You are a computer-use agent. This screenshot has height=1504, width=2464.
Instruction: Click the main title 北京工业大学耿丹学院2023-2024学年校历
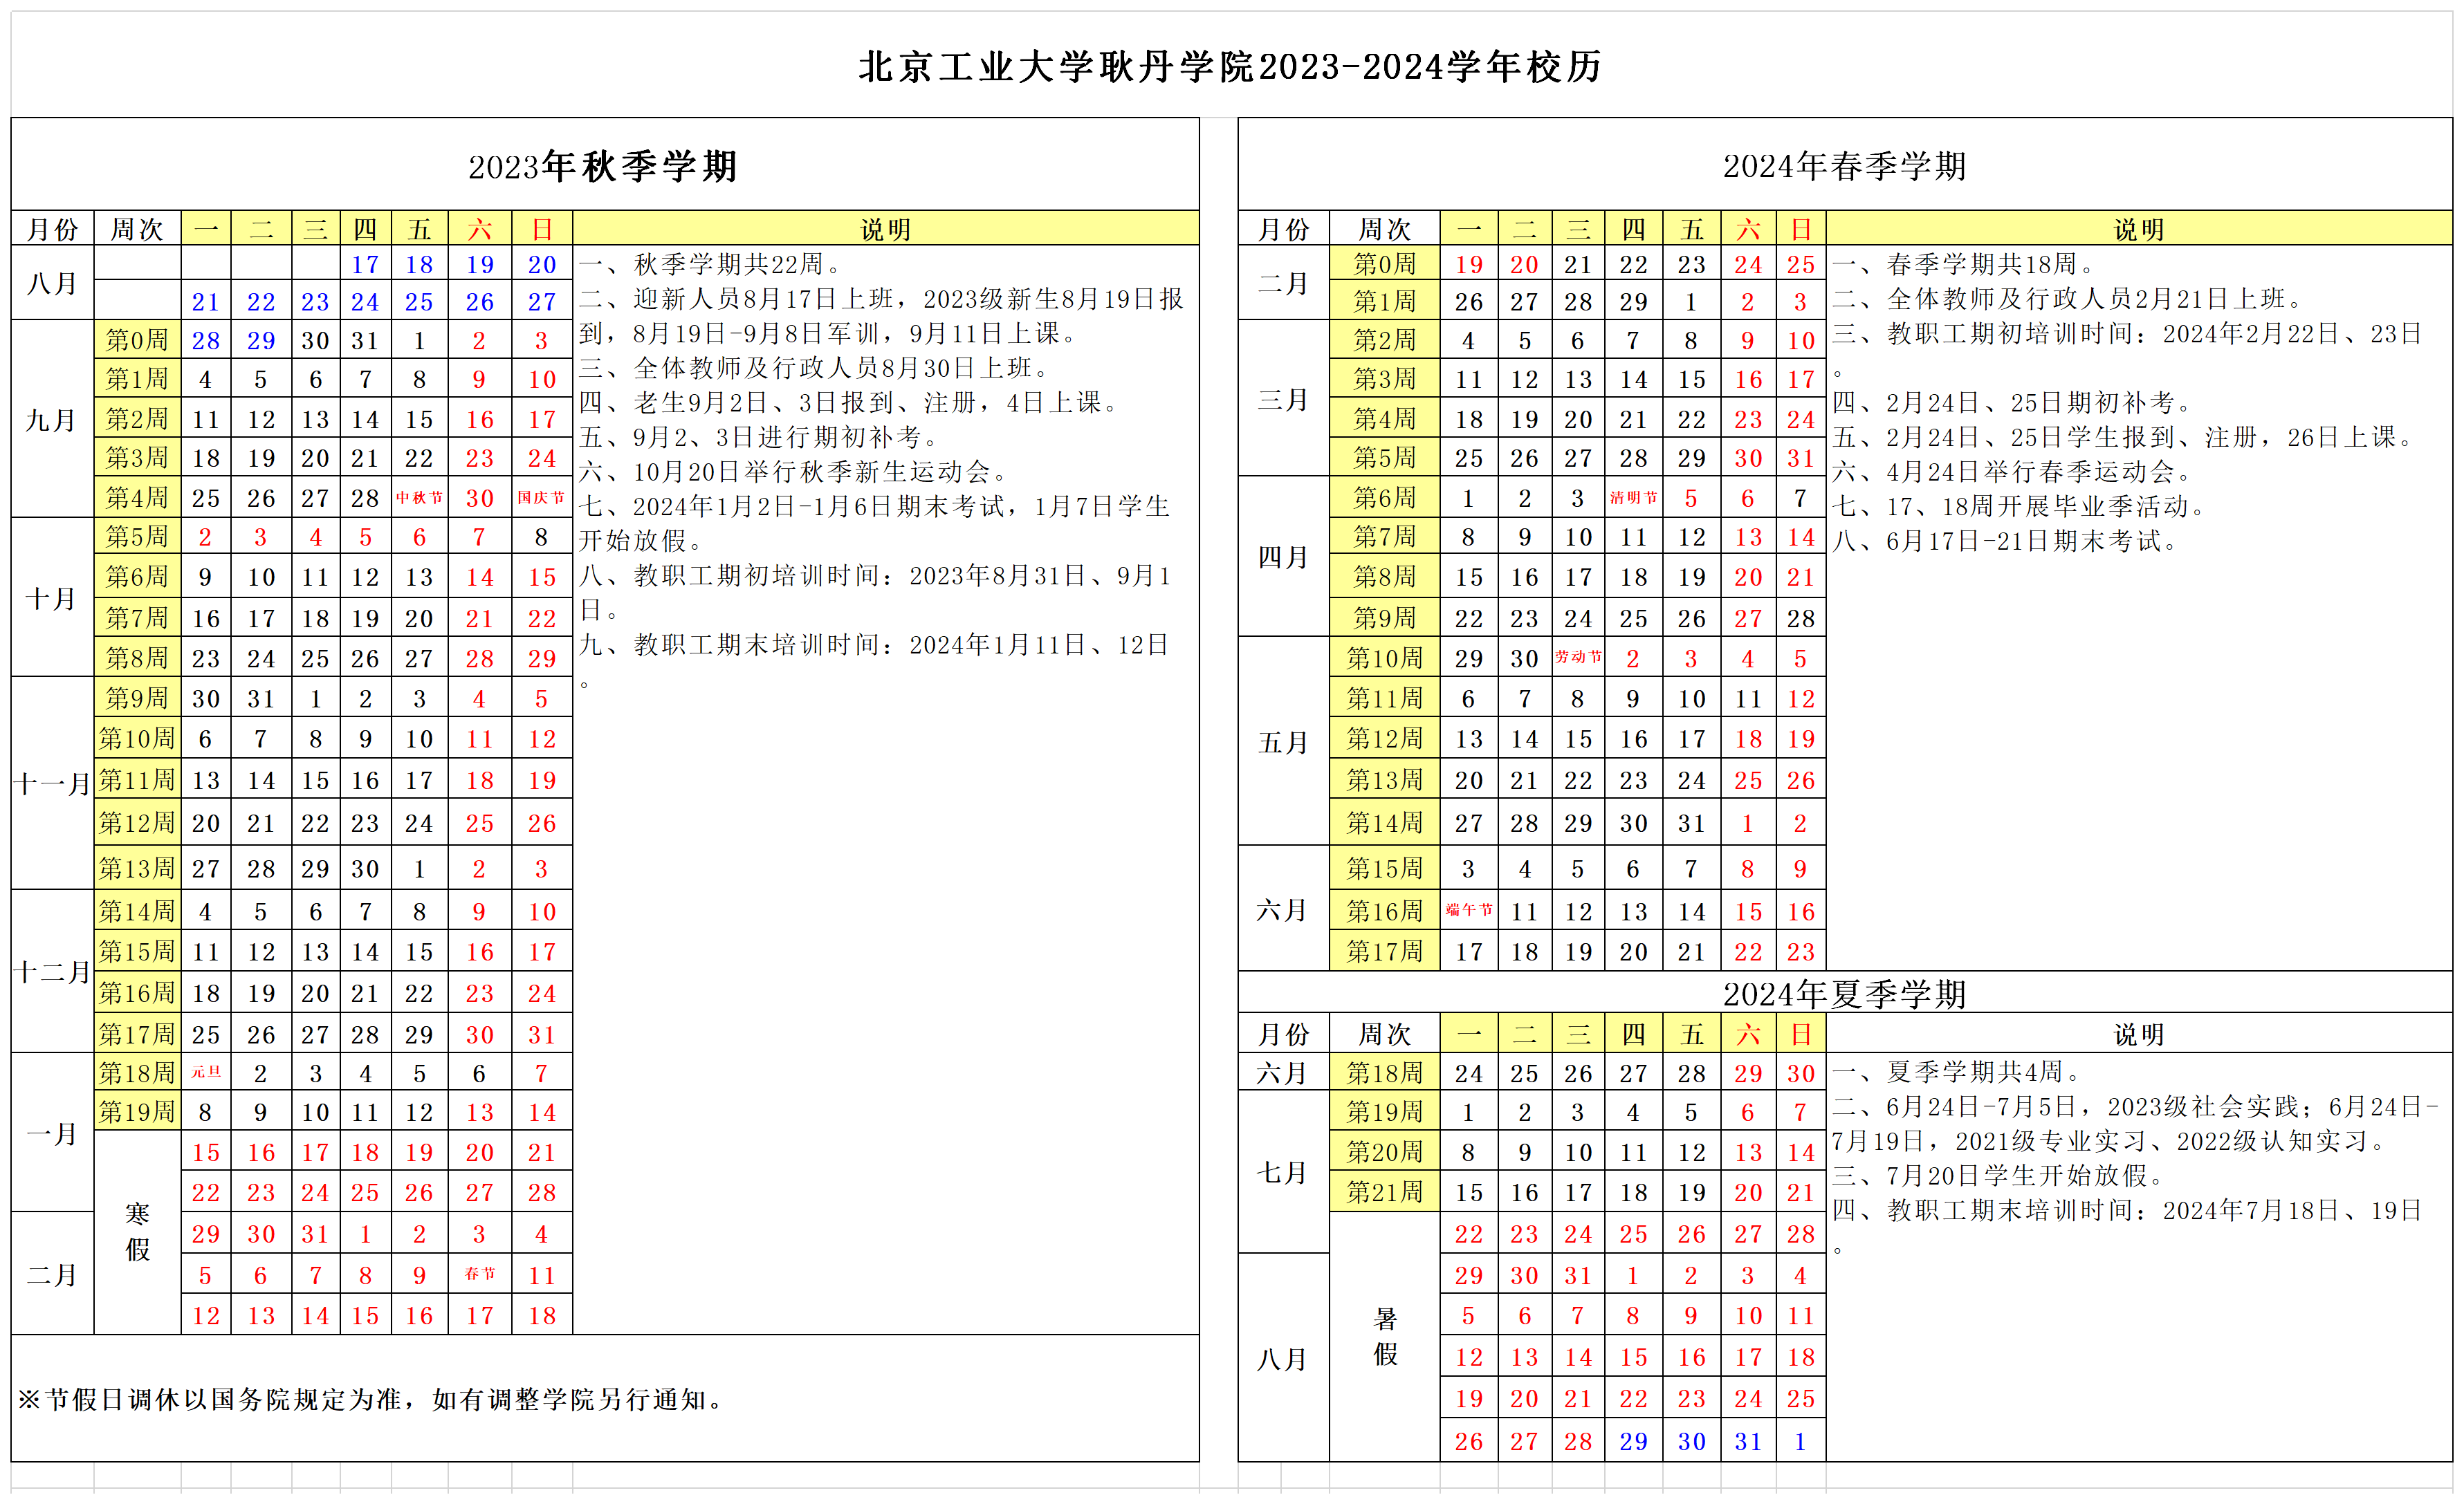(x=1230, y=67)
